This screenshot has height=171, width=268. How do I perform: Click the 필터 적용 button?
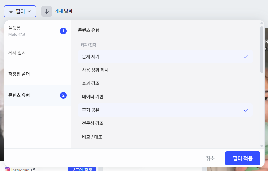[243, 158]
